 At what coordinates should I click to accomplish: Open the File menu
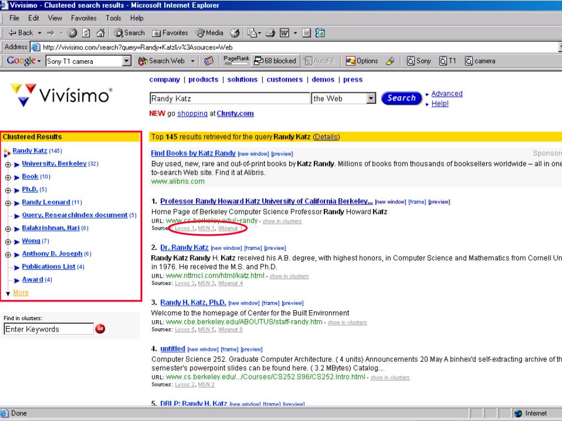[x=14, y=18]
